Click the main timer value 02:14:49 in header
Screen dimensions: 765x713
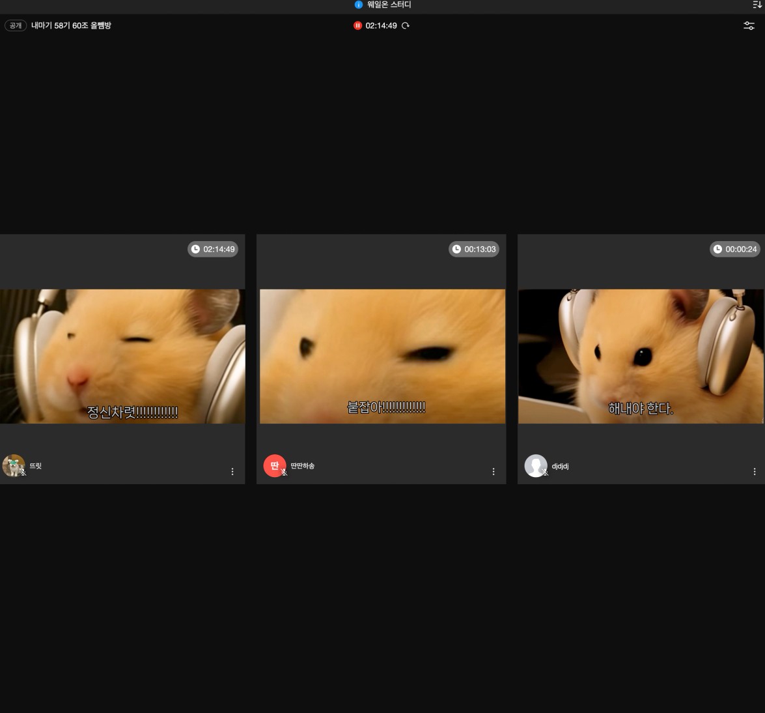click(x=381, y=25)
